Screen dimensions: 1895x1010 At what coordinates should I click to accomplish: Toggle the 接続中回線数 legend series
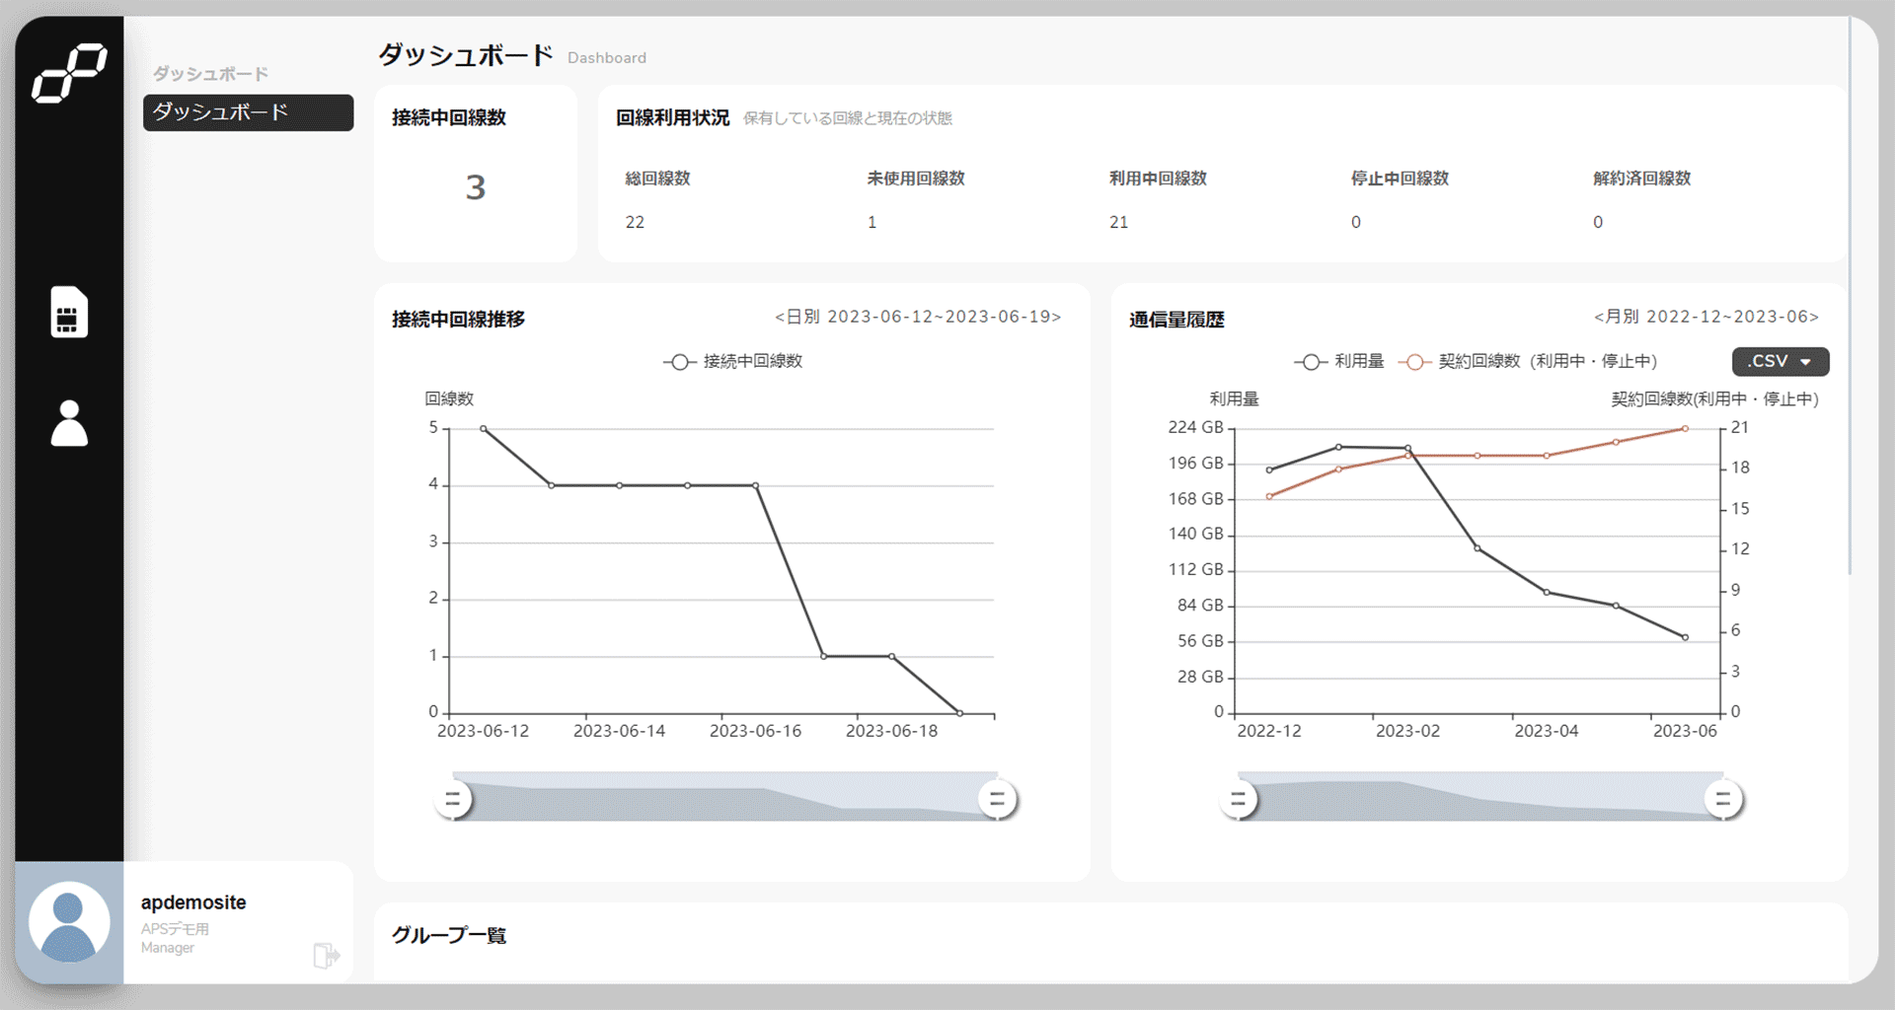click(732, 362)
